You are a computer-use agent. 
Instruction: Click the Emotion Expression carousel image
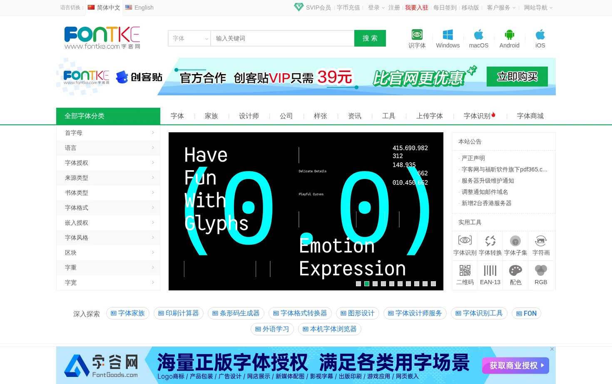point(306,211)
